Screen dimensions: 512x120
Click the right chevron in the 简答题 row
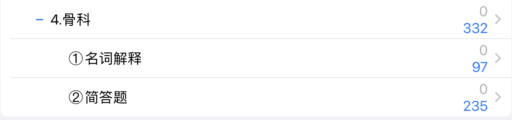pyautogui.click(x=498, y=97)
